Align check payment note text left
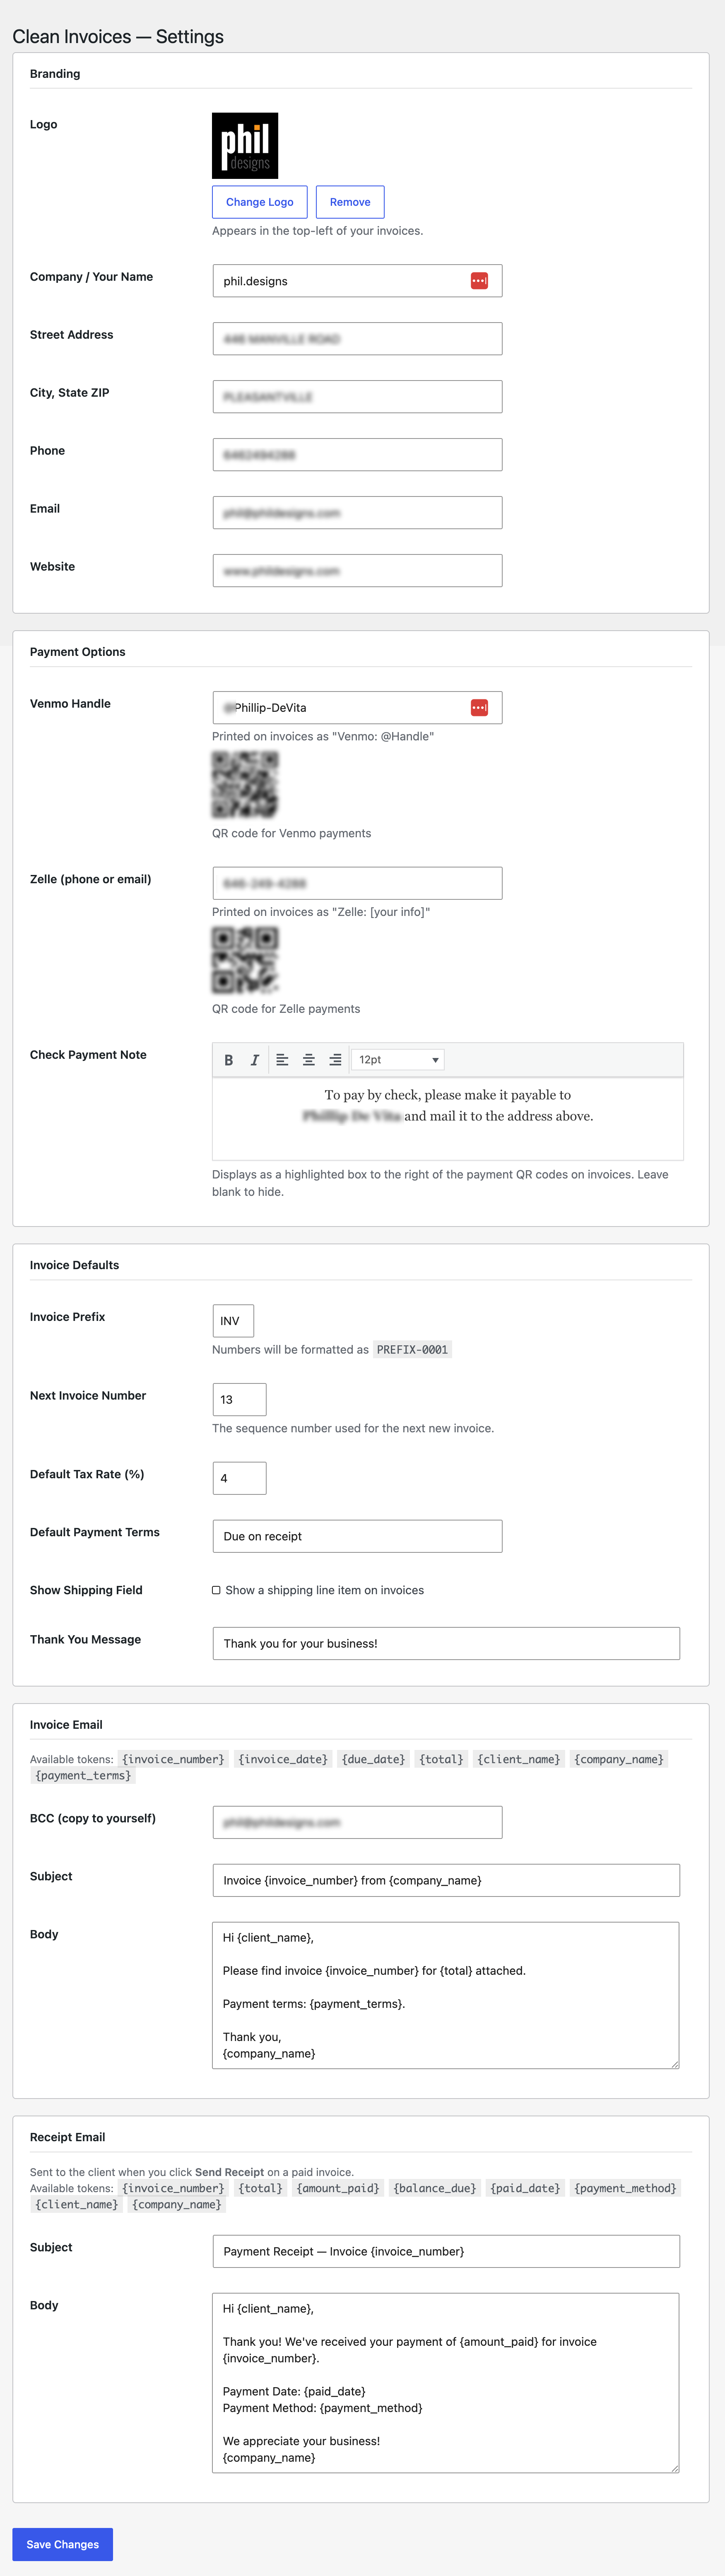 tap(282, 1060)
